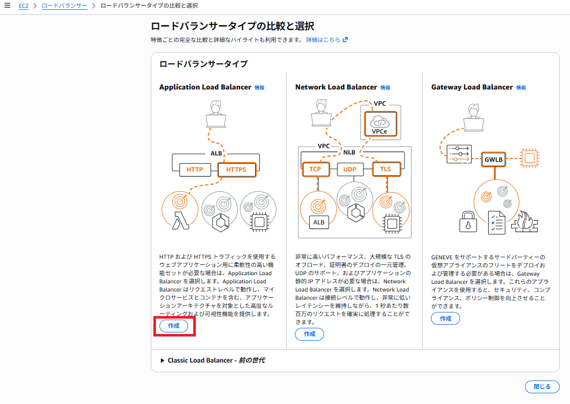Expand Classic Load Balancer section
This screenshot has width=570, height=404.
[162, 361]
